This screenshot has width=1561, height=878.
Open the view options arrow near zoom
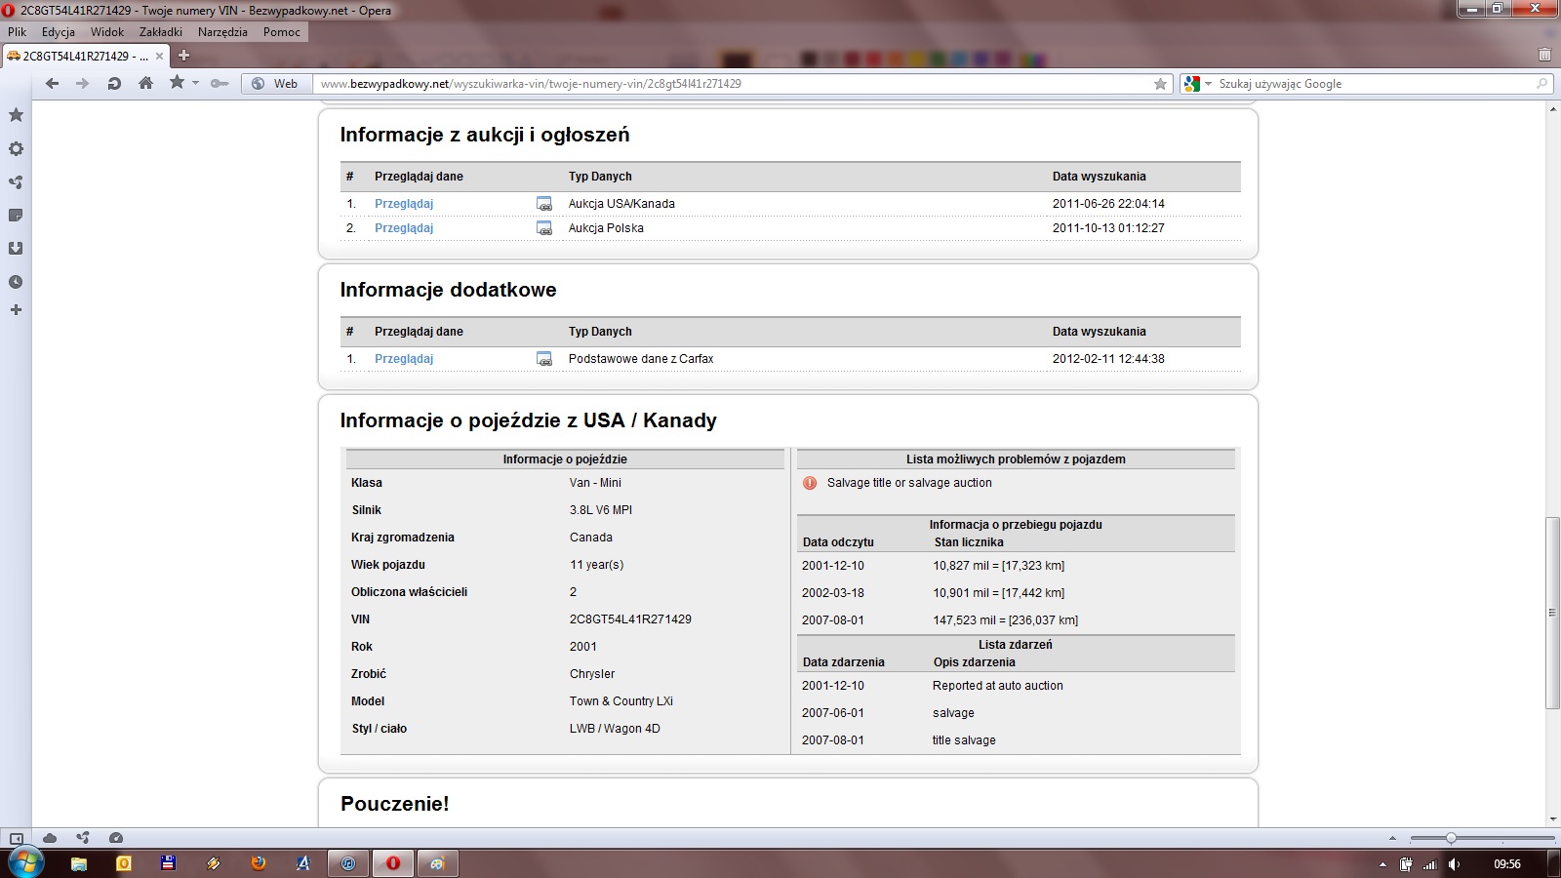(1392, 838)
